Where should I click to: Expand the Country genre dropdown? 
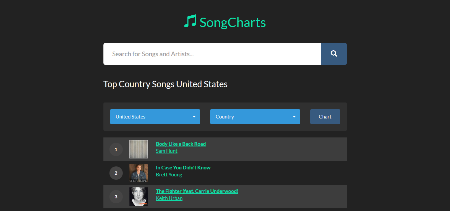click(x=255, y=116)
